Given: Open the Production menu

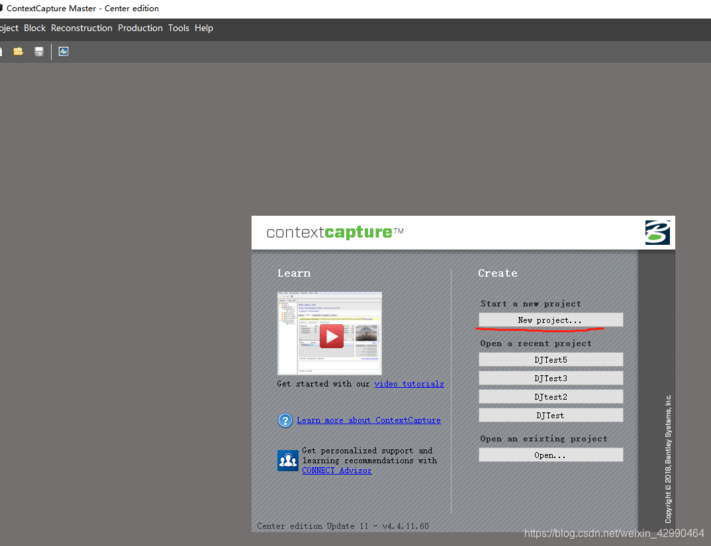Looking at the screenshot, I should pyautogui.click(x=140, y=28).
